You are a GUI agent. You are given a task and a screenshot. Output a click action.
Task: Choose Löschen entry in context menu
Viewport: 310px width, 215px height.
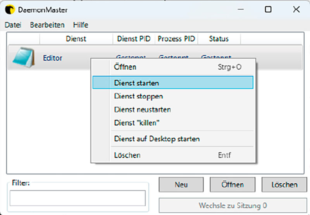click(x=173, y=155)
